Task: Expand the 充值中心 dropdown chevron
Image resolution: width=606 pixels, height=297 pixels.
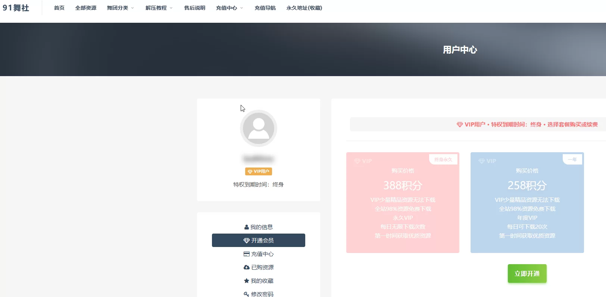Action: 241,8
